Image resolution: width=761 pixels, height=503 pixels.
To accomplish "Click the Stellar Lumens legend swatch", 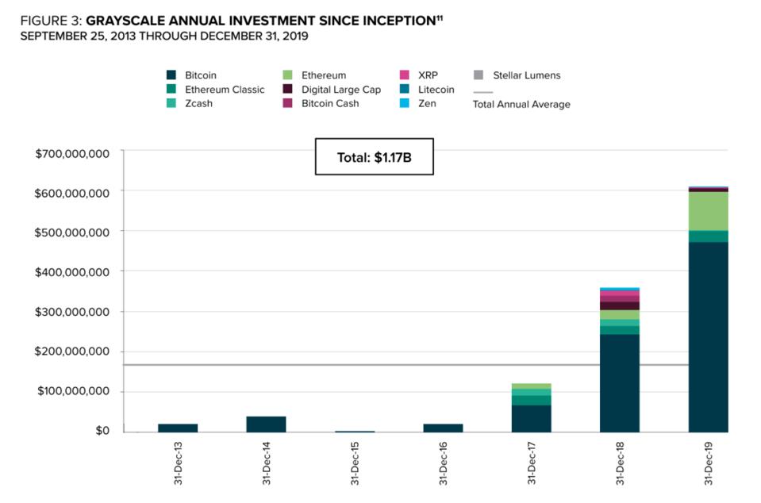I will coord(478,75).
